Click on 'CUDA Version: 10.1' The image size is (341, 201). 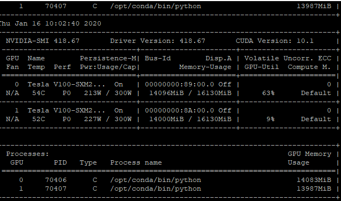[275, 41]
